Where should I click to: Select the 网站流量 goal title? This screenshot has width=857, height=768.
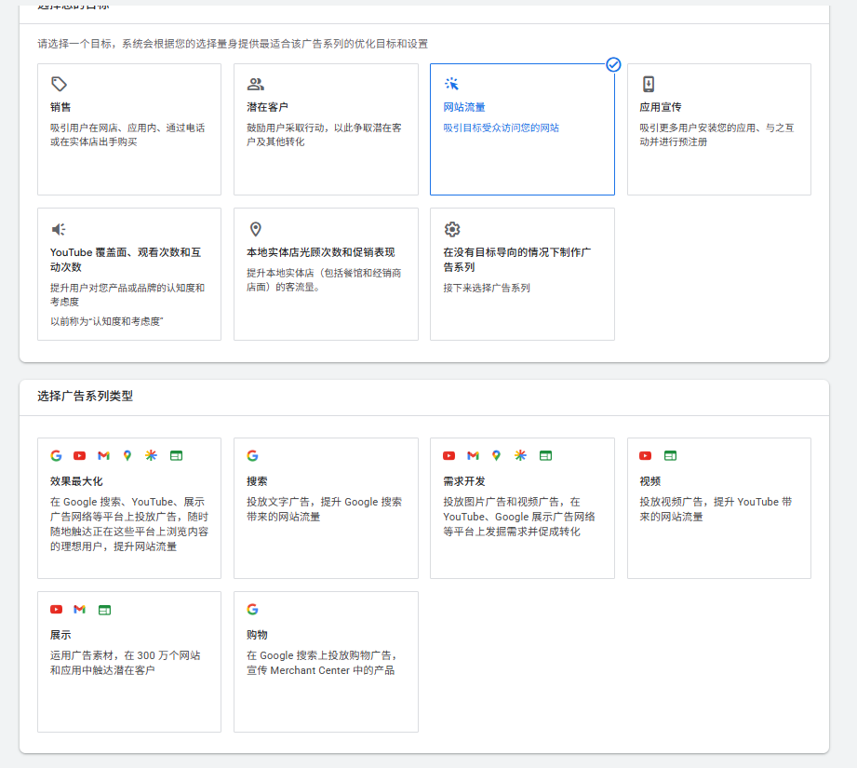pos(464,107)
